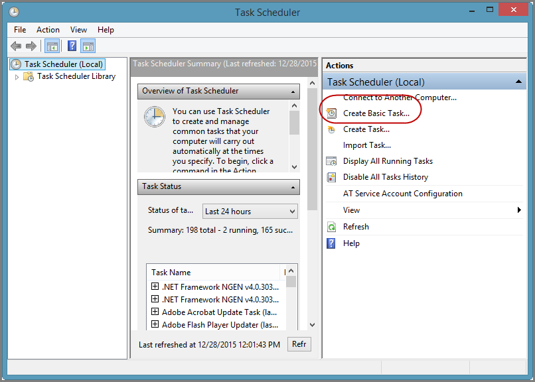Viewport: 535px width, 382px height.
Task: Click the overview text scrollbar down arrow
Action: point(295,167)
